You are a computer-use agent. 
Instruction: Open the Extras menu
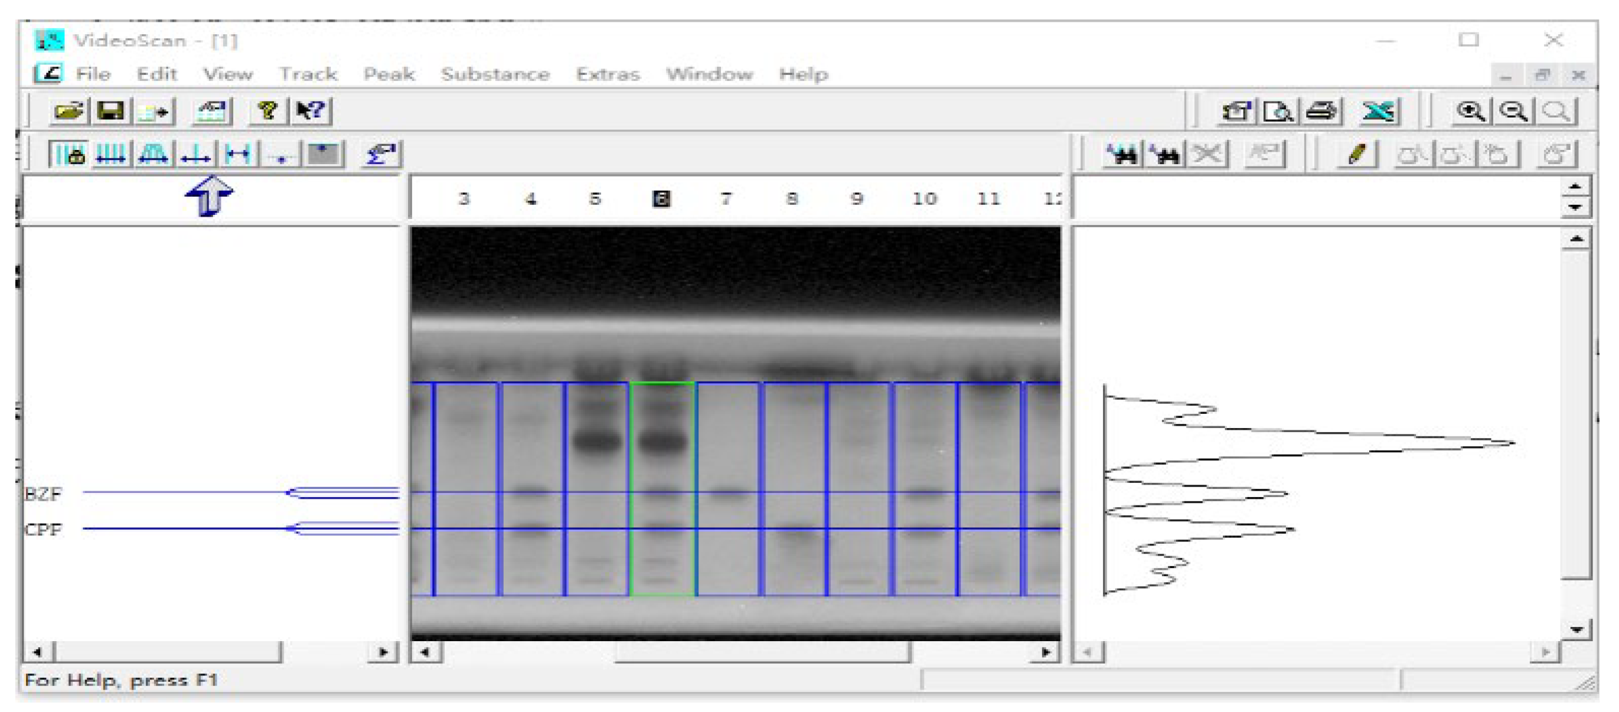point(608,74)
